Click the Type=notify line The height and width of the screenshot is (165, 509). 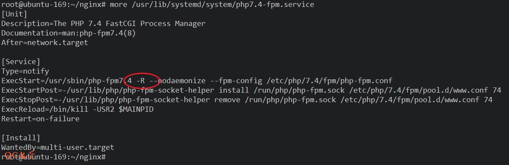[25, 71]
